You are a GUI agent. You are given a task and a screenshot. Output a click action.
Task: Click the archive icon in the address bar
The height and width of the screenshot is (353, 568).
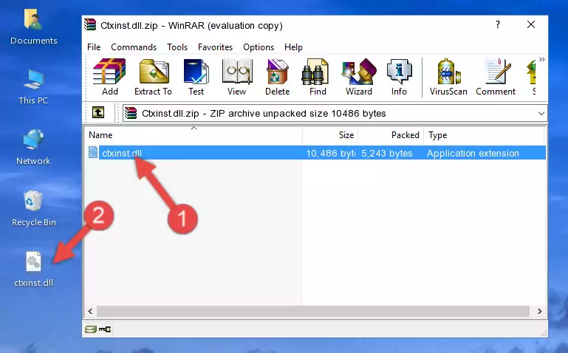(131, 113)
